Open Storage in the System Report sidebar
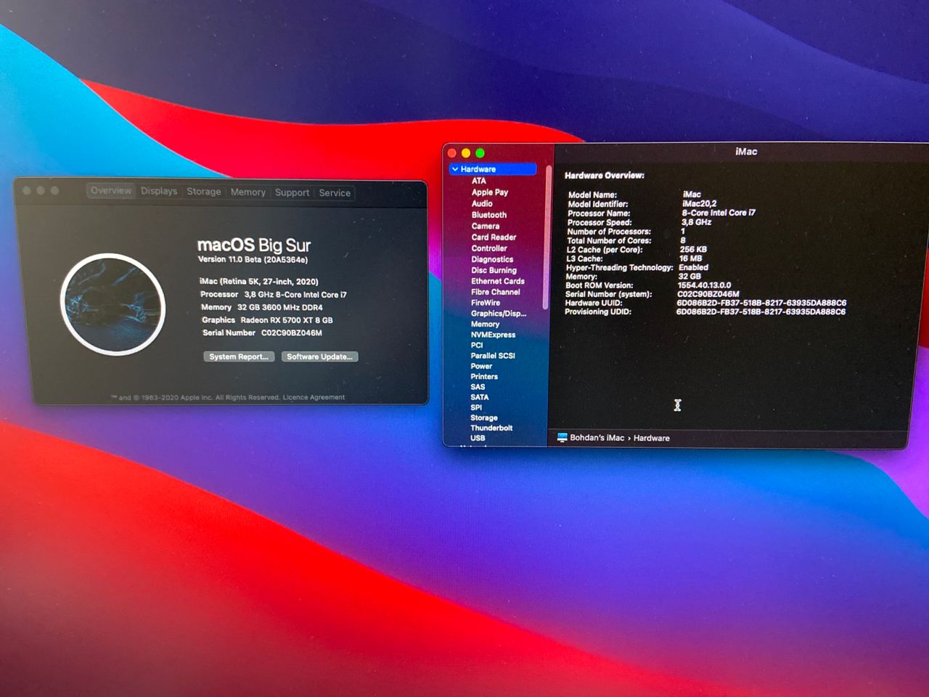Viewport: 929px width, 697px height. [484, 417]
